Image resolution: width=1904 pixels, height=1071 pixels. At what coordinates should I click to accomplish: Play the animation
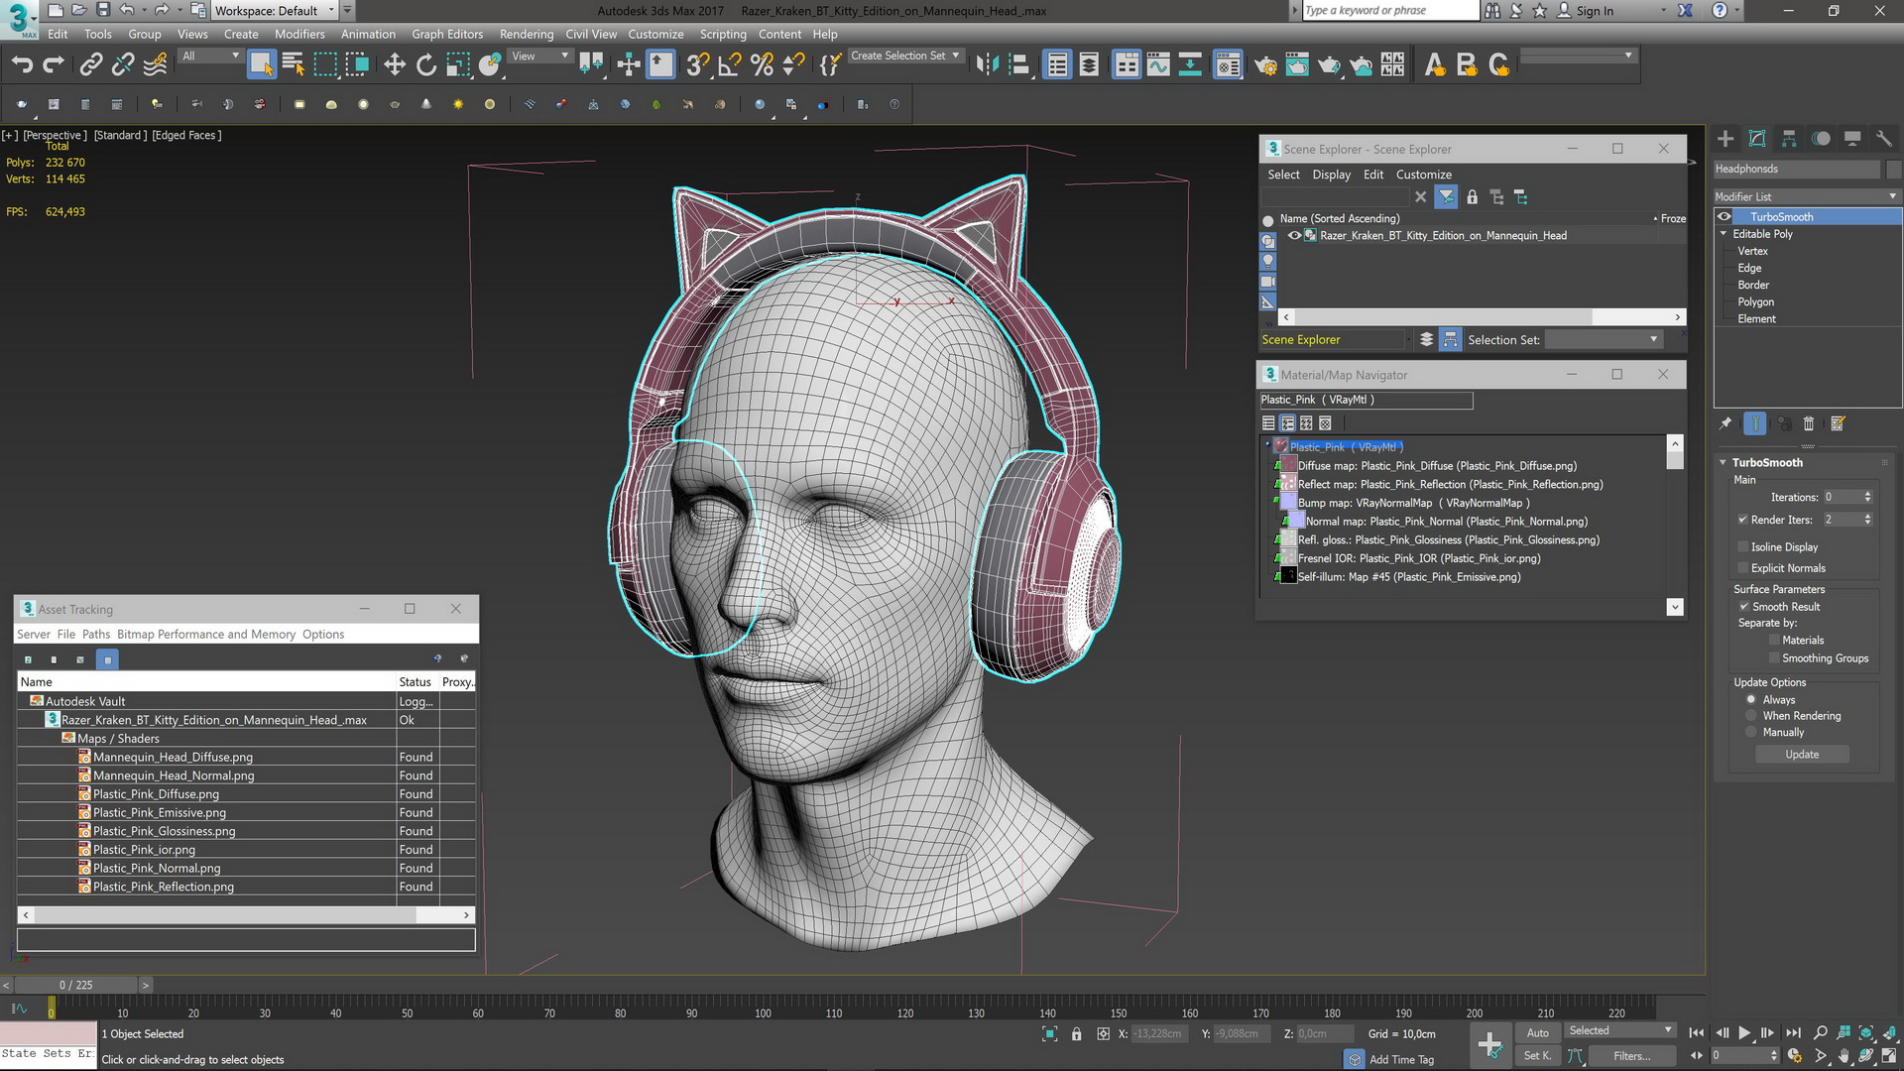[1744, 1033]
